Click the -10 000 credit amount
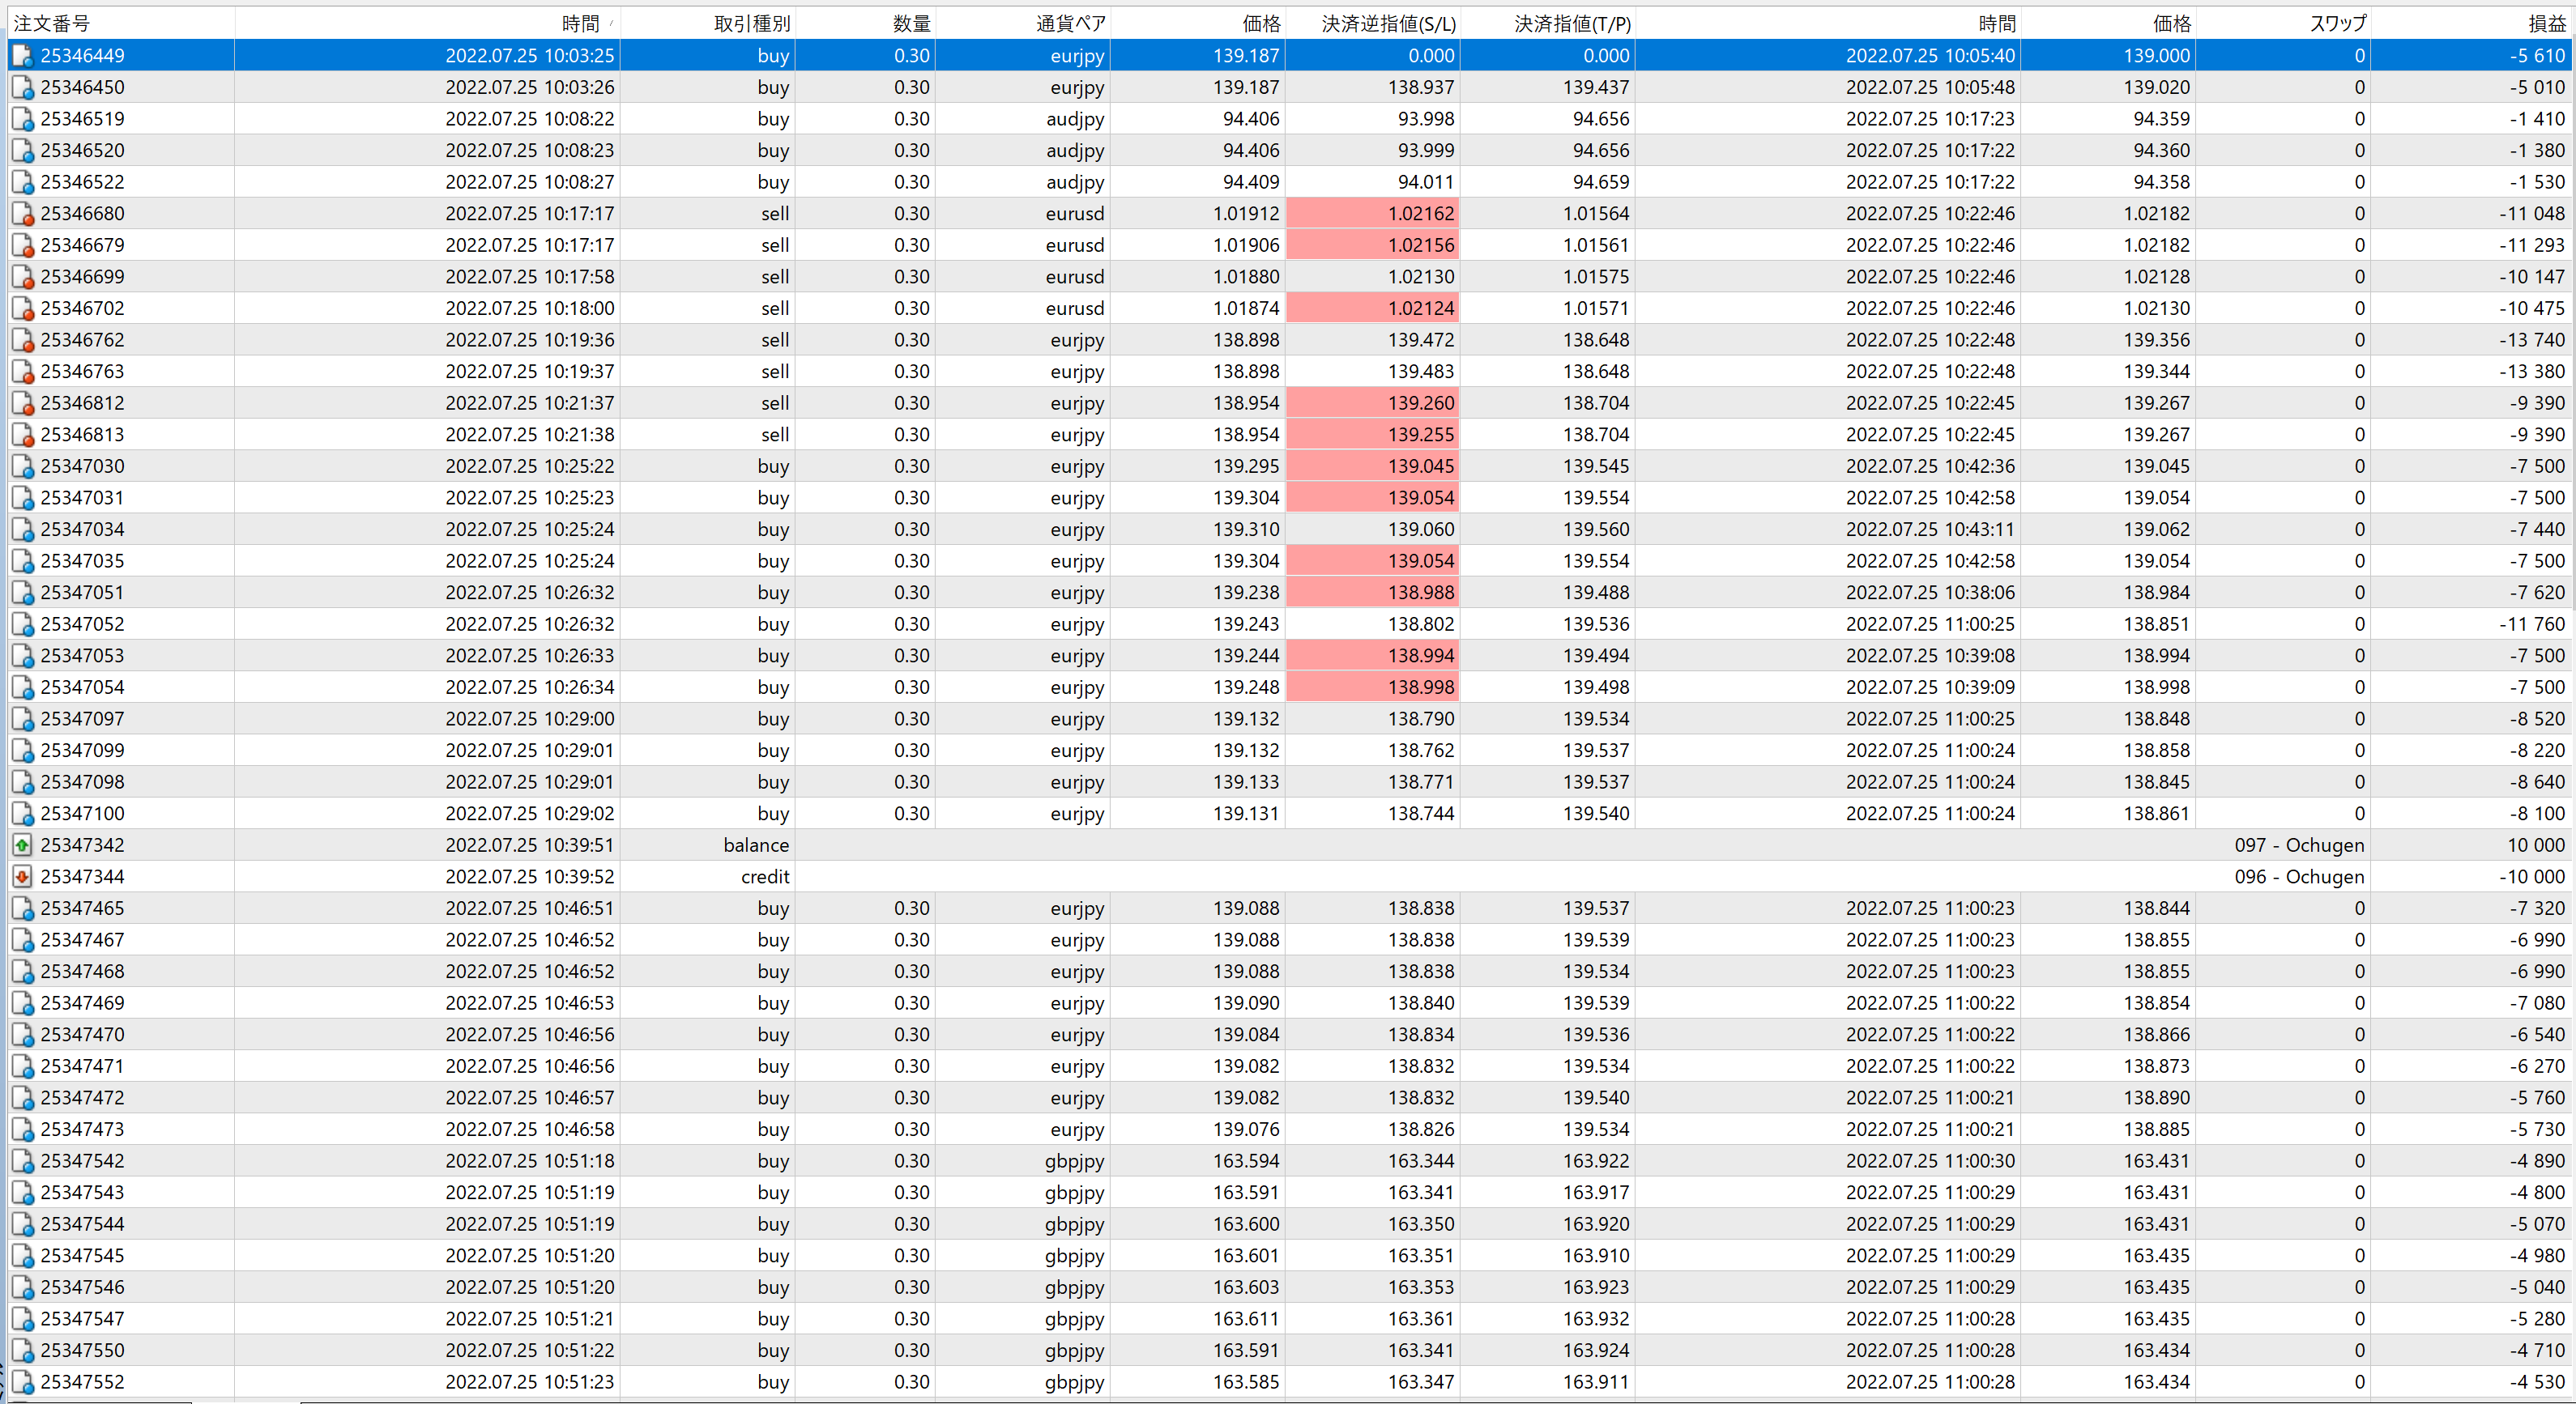The height and width of the screenshot is (1404, 2576). tap(2531, 876)
